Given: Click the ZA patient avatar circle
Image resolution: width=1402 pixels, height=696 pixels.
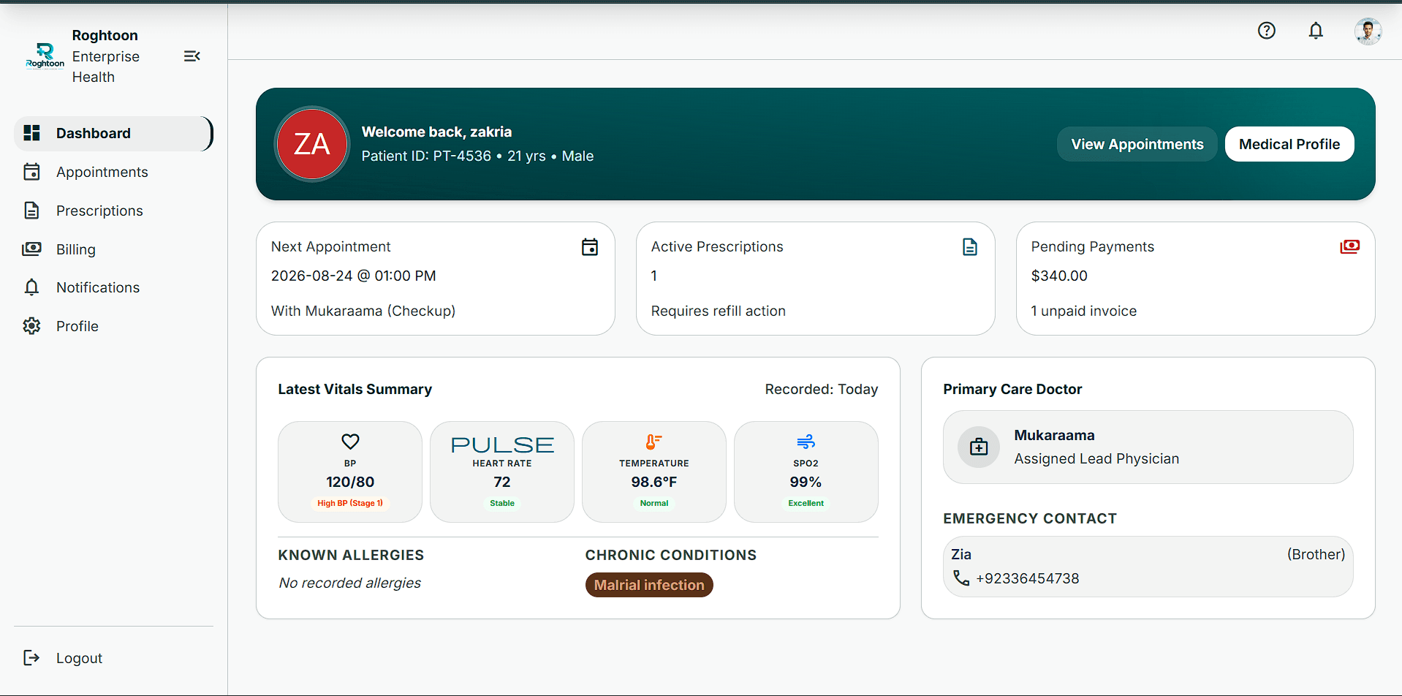Looking at the screenshot, I should 312,144.
